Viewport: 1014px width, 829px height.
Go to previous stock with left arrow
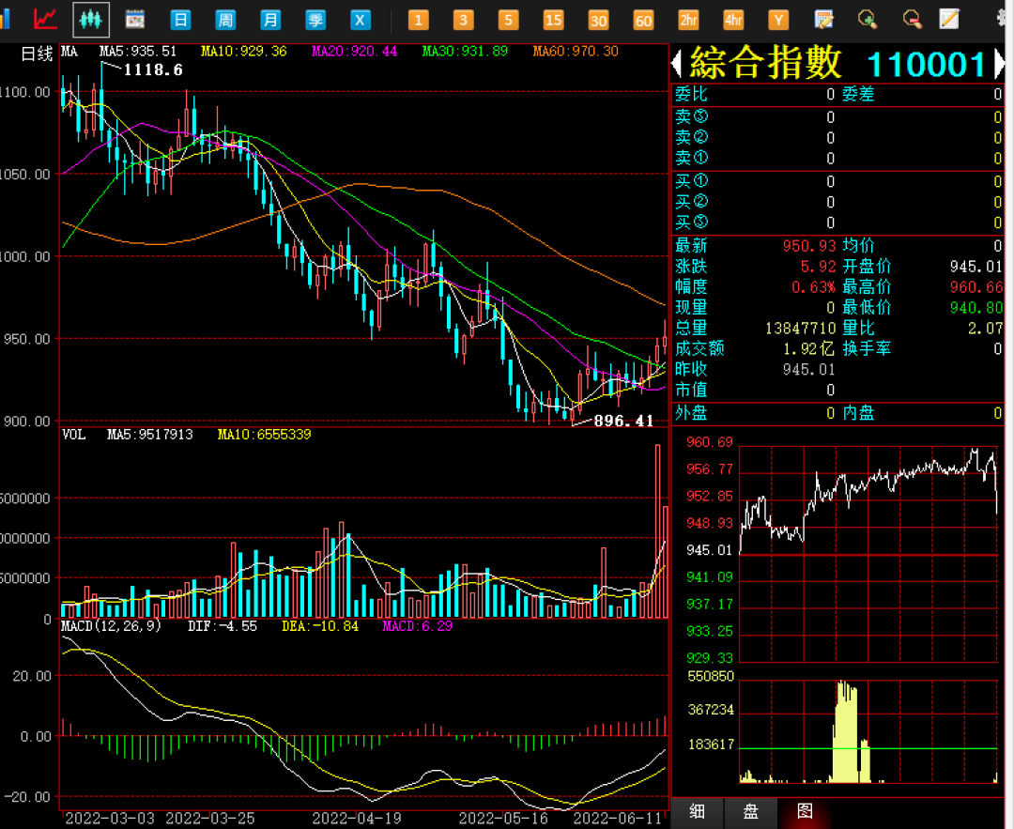tap(677, 64)
